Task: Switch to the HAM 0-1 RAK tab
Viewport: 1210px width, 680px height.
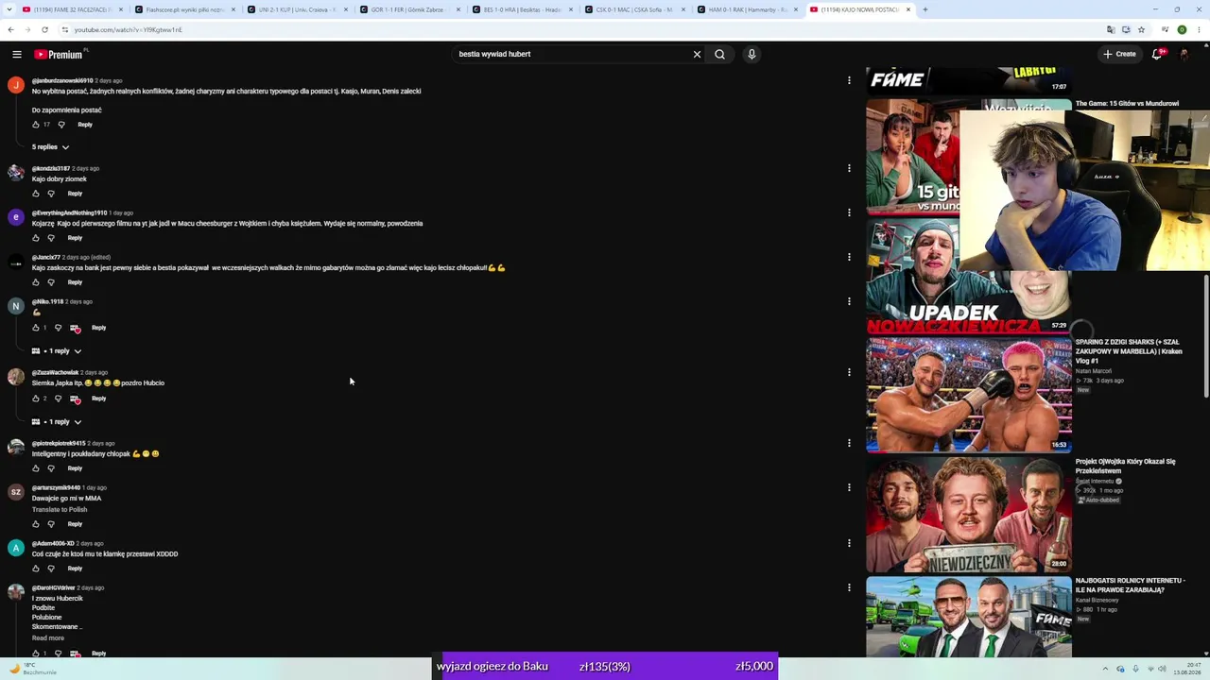Action: [x=747, y=9]
